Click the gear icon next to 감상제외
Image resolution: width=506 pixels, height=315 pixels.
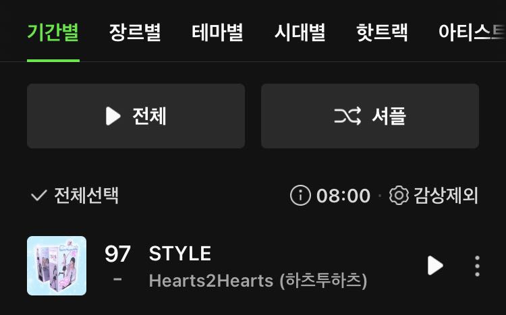coord(399,195)
